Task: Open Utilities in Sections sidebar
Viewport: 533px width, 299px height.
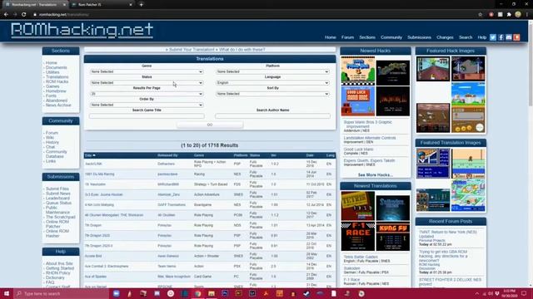Action: click(52, 72)
